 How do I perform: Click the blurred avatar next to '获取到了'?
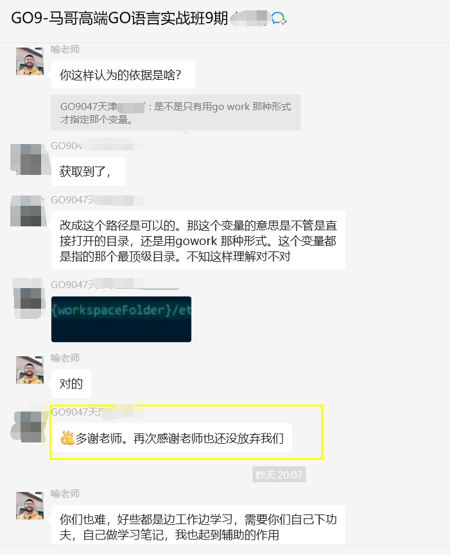pyautogui.click(x=30, y=159)
